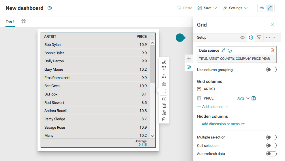285x161 pixels.
Task: Click the ruler/fit size icon in widget toolbar
Action: (x=164, y=84)
